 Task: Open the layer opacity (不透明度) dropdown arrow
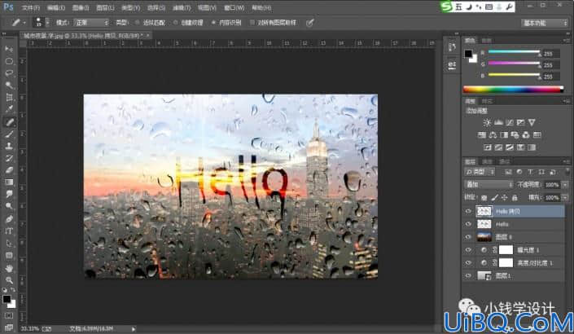click(565, 185)
